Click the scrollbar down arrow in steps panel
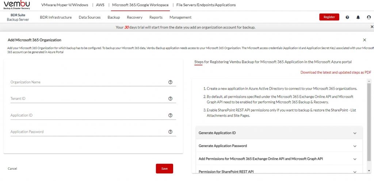The width and height of the screenshot is (374, 181). pos(369,171)
